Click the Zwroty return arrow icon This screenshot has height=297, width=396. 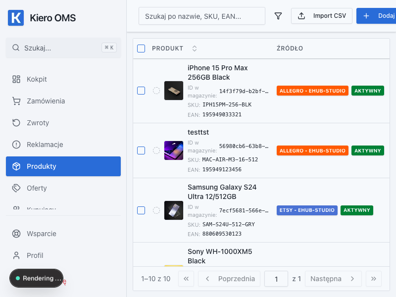coord(16,123)
